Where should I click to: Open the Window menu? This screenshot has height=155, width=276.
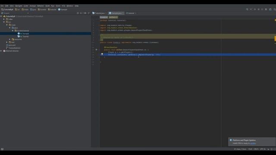pyautogui.click(x=70, y=6)
